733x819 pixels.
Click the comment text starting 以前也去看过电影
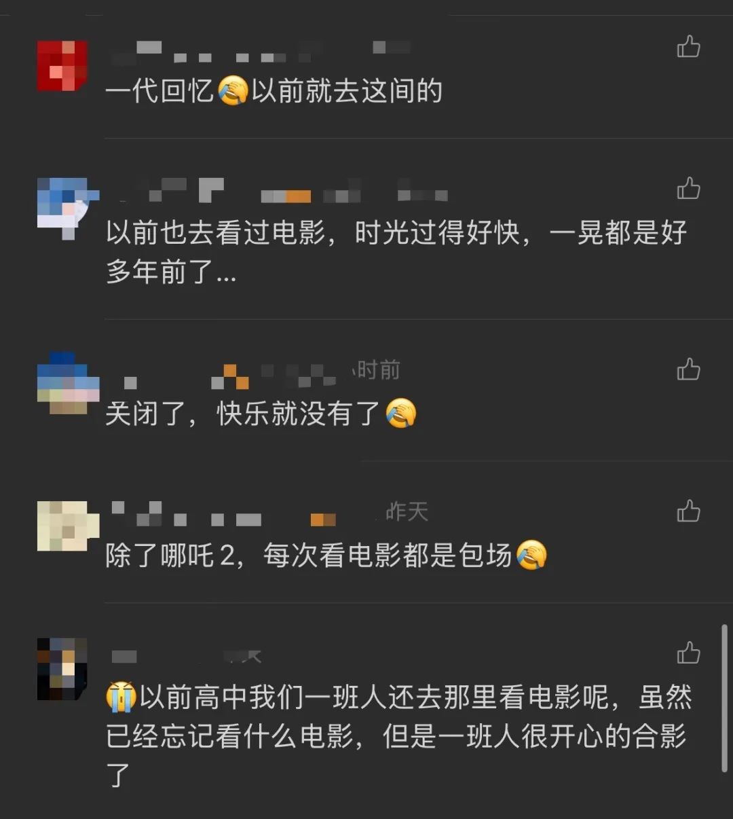396,252
